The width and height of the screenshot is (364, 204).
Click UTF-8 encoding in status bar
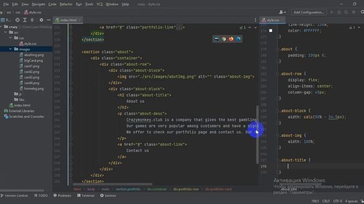(x=337, y=201)
